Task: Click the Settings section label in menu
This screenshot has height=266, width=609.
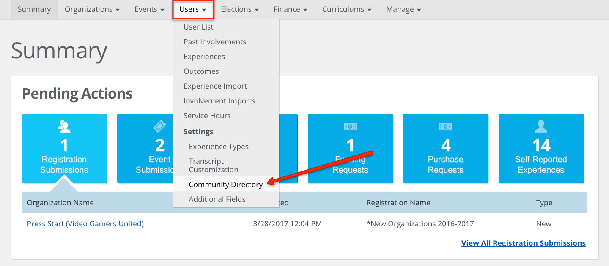Action: coord(198,132)
